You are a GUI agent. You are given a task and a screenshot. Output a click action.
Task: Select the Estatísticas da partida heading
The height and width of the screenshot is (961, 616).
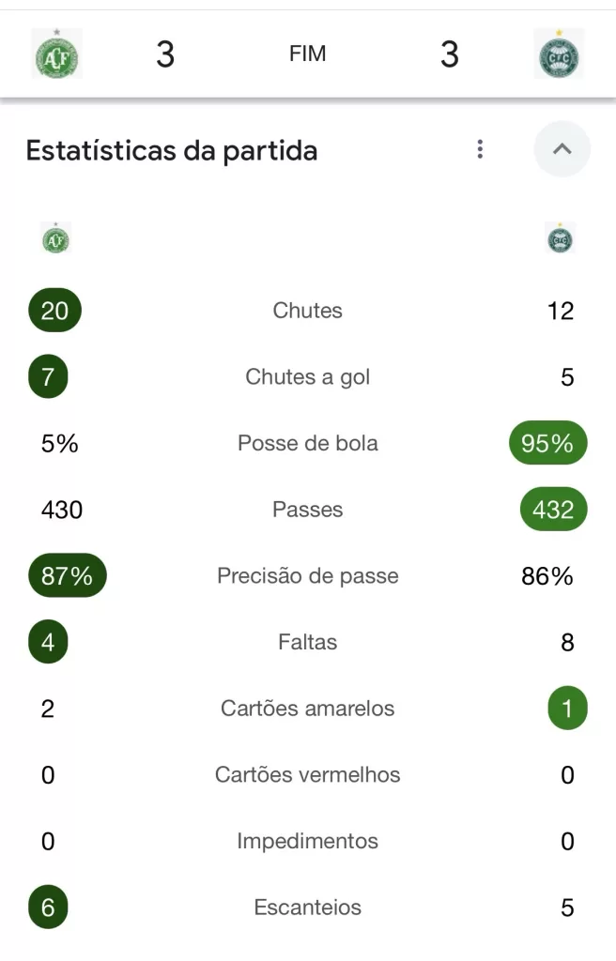[172, 150]
